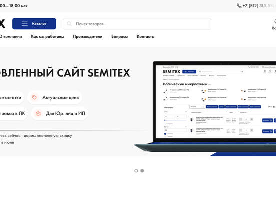Viewport: 276px width, 205px height.
Task: Click the magnifier icon in search bar
Action: click(x=69, y=24)
